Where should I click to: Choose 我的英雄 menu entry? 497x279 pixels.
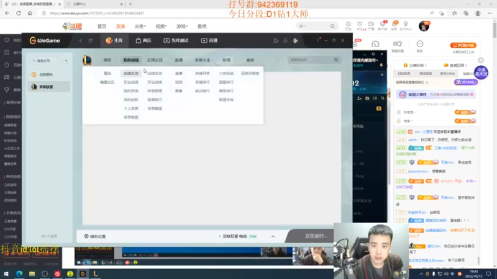coord(131,91)
